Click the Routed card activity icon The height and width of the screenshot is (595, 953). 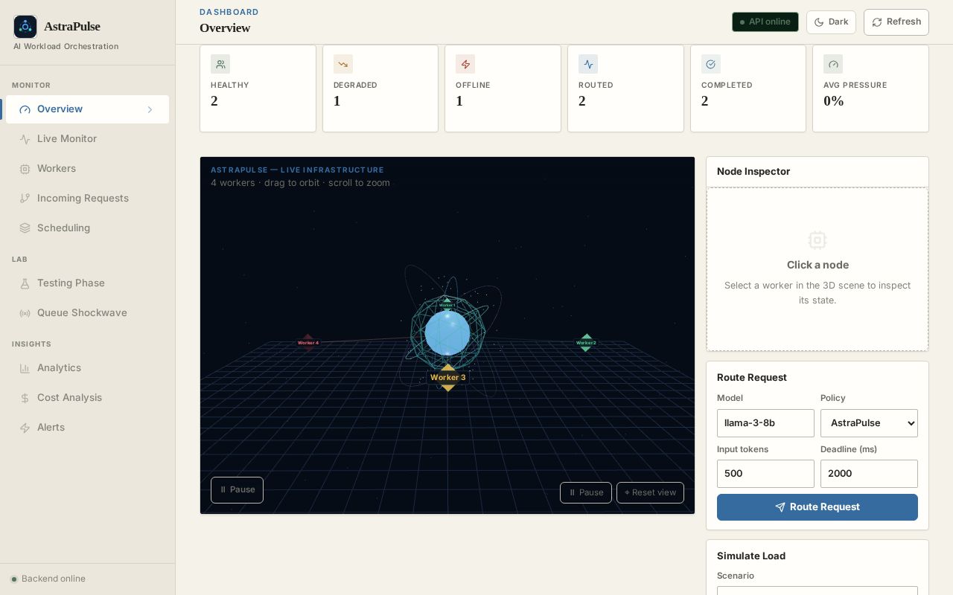(588, 64)
